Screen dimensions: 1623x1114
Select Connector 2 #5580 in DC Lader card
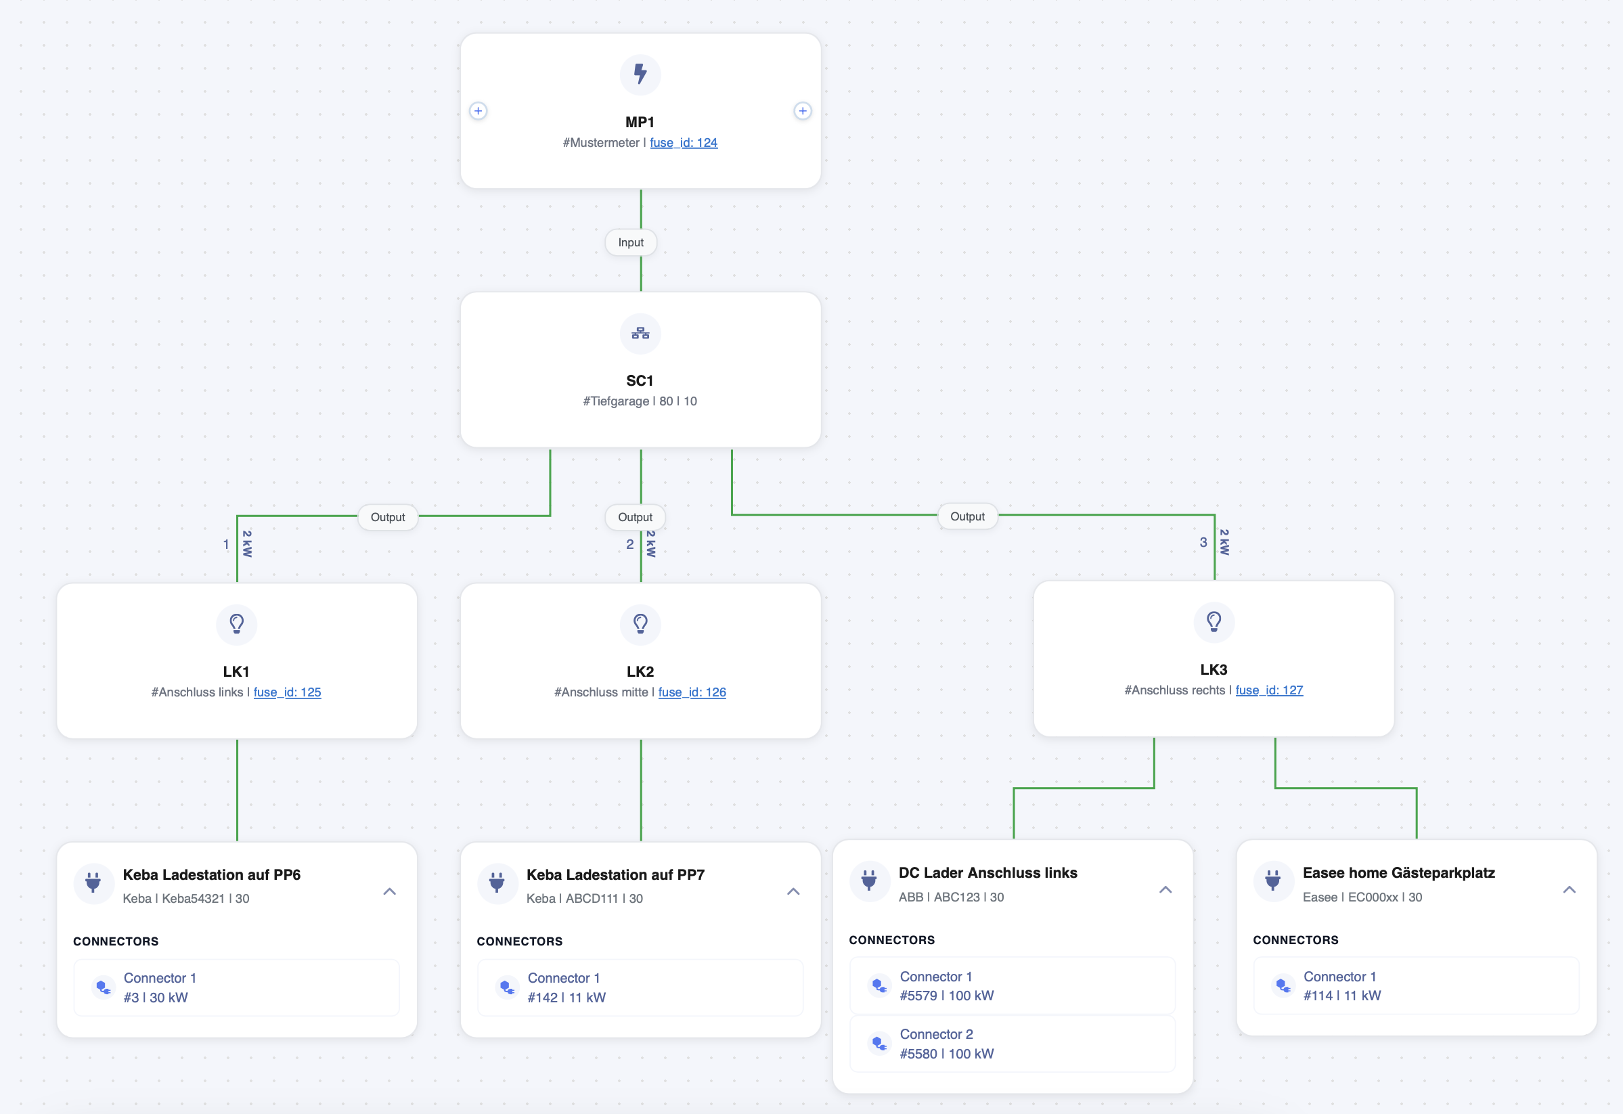coord(1012,1044)
